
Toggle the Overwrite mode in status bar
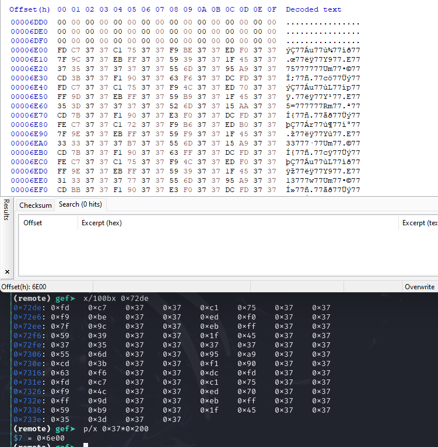419,287
